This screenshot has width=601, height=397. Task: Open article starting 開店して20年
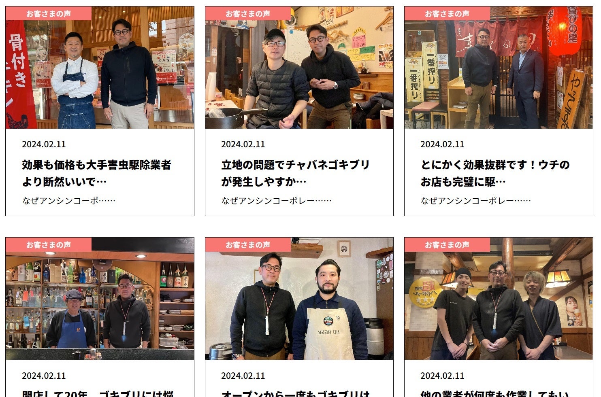pos(98,393)
